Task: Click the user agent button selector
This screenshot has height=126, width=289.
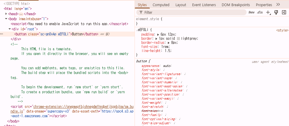Action: [x=142, y=61]
